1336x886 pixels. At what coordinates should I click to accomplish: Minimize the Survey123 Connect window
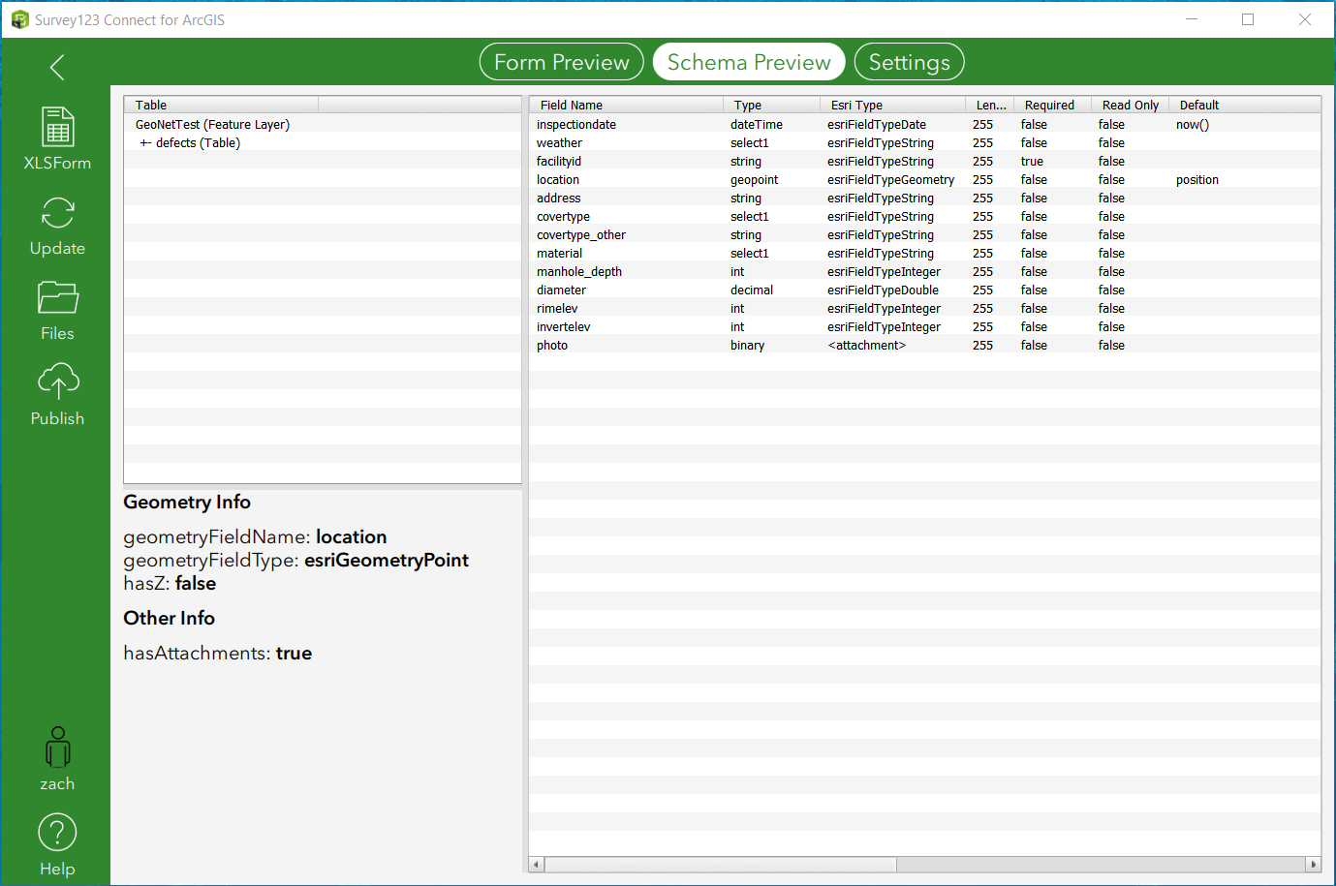(1192, 19)
